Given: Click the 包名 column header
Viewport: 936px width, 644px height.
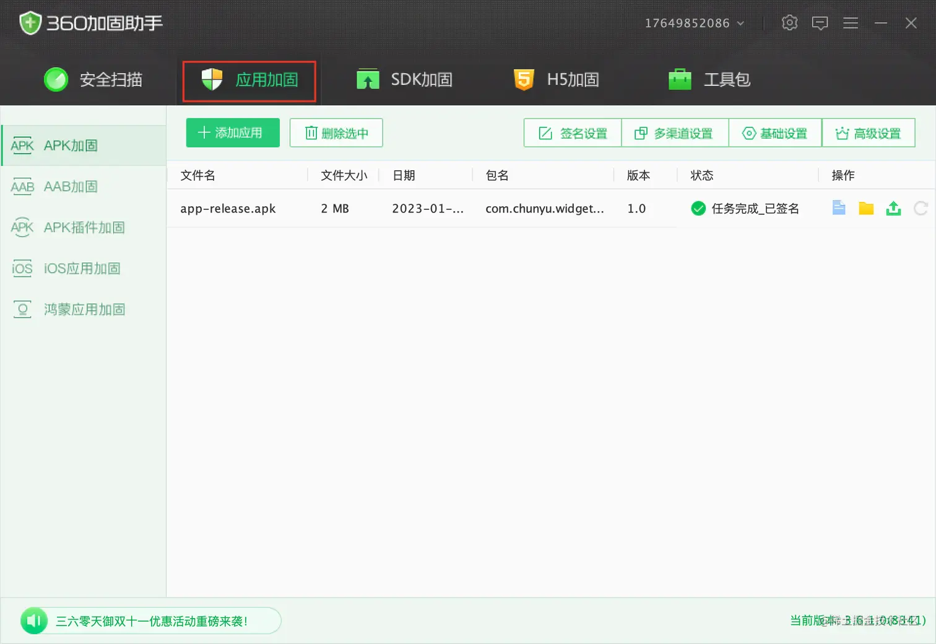Looking at the screenshot, I should point(497,175).
